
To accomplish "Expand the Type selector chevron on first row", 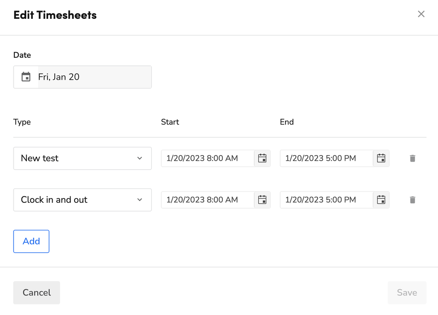I will tap(140, 158).
